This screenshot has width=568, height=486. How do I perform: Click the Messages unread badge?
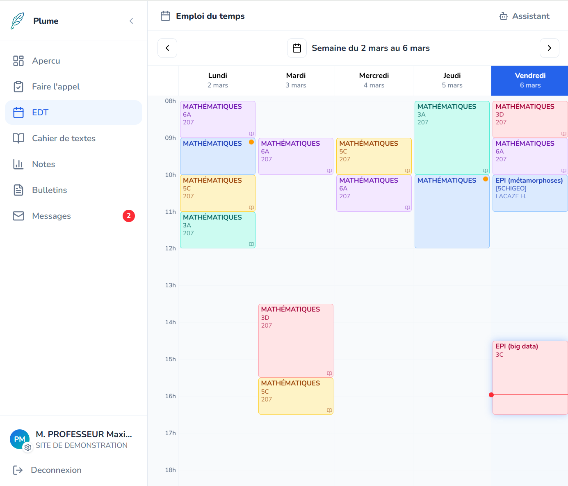pyautogui.click(x=128, y=216)
